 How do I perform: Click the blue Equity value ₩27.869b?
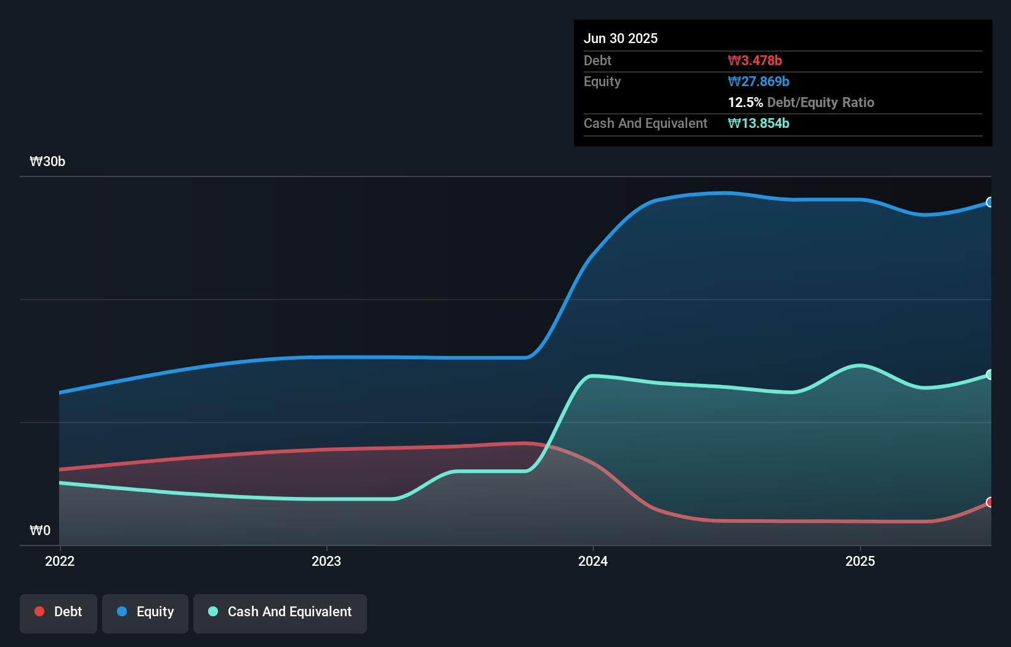click(759, 81)
